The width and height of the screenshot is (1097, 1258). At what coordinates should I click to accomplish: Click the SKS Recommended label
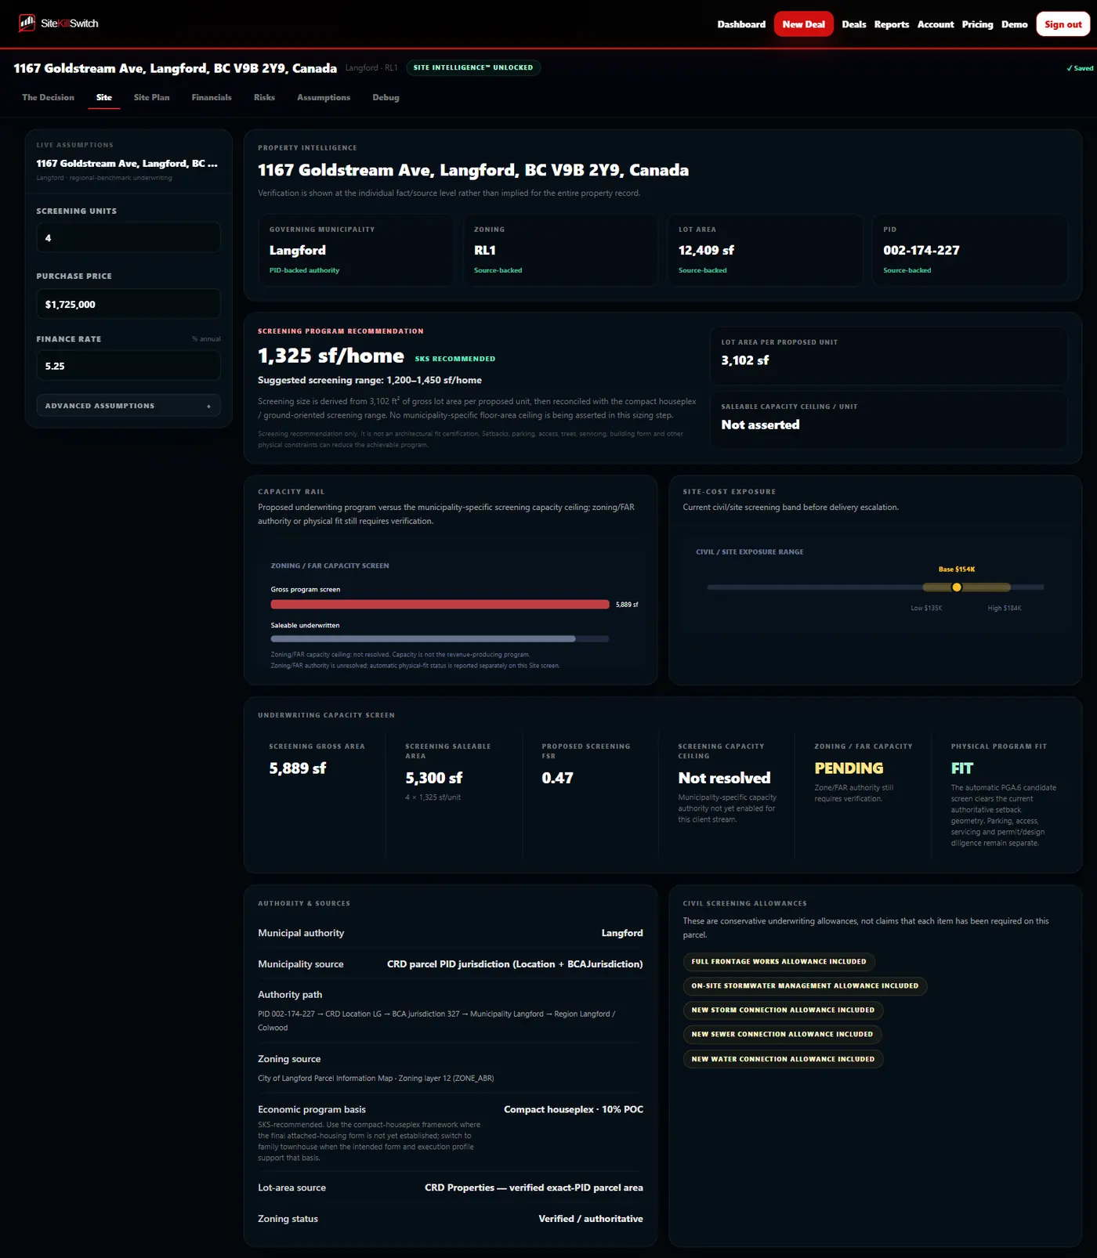pyautogui.click(x=454, y=359)
